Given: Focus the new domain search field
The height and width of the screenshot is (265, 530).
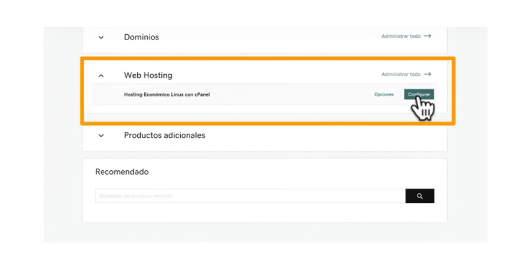Looking at the screenshot, I should coord(250,196).
